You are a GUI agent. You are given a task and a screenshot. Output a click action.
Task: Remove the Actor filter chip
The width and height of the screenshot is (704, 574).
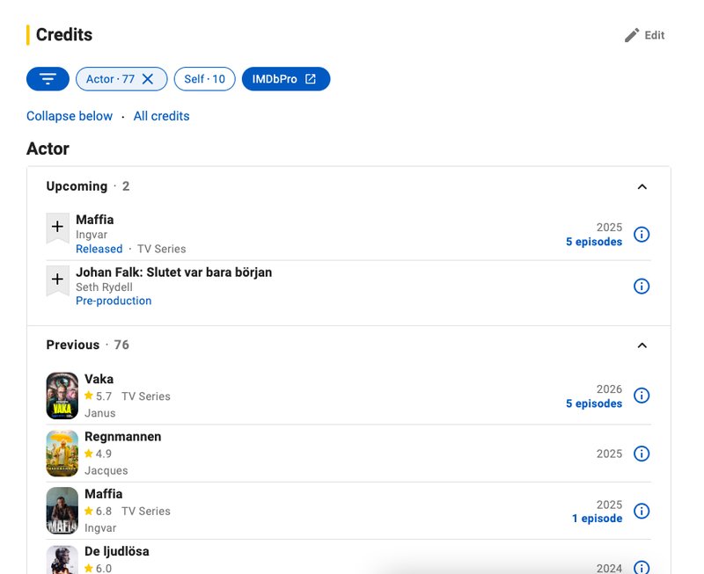[148, 79]
